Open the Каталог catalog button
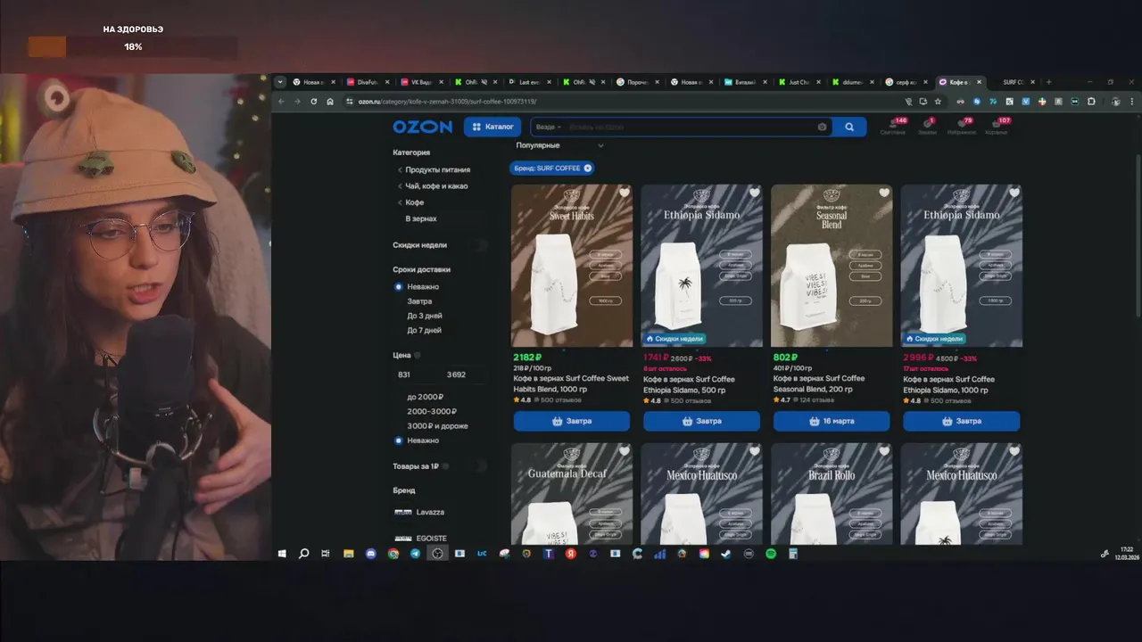 click(x=492, y=127)
